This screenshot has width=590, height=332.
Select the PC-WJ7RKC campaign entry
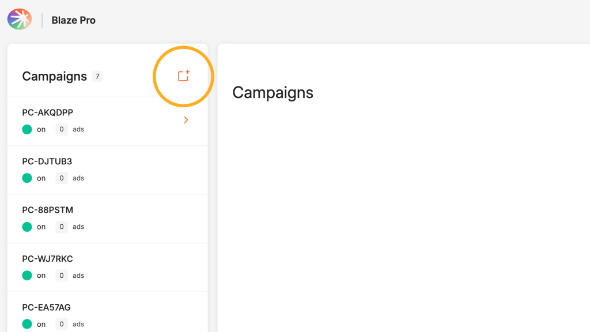[x=47, y=259]
